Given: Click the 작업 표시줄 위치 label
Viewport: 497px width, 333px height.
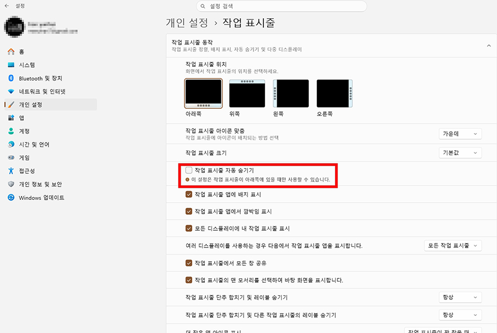Looking at the screenshot, I should (x=206, y=64).
